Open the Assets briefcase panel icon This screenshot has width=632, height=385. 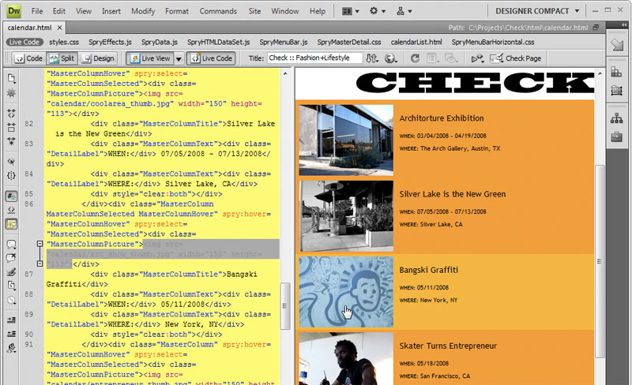click(x=616, y=139)
